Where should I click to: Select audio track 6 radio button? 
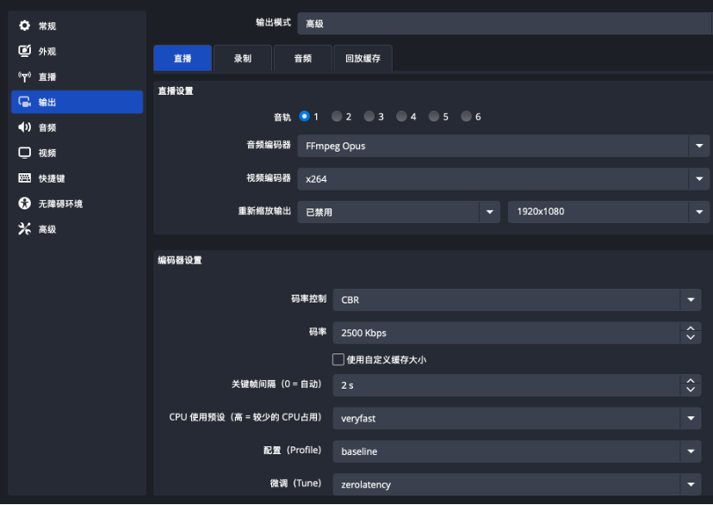[466, 116]
